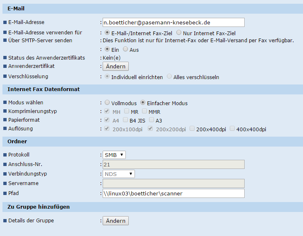Image resolution: width=303 pixels, height=236 pixels.
Task: Select E-Mail-/Internet Fax-Ziel radio option
Action: click(x=107, y=32)
